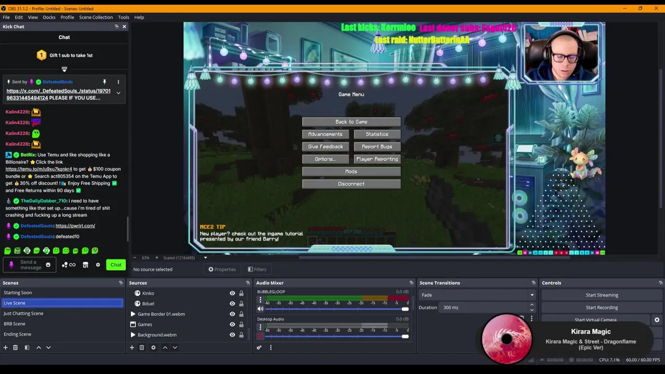The width and height of the screenshot is (665, 374).
Task: Unlock the Games source
Action: pyautogui.click(x=241, y=325)
